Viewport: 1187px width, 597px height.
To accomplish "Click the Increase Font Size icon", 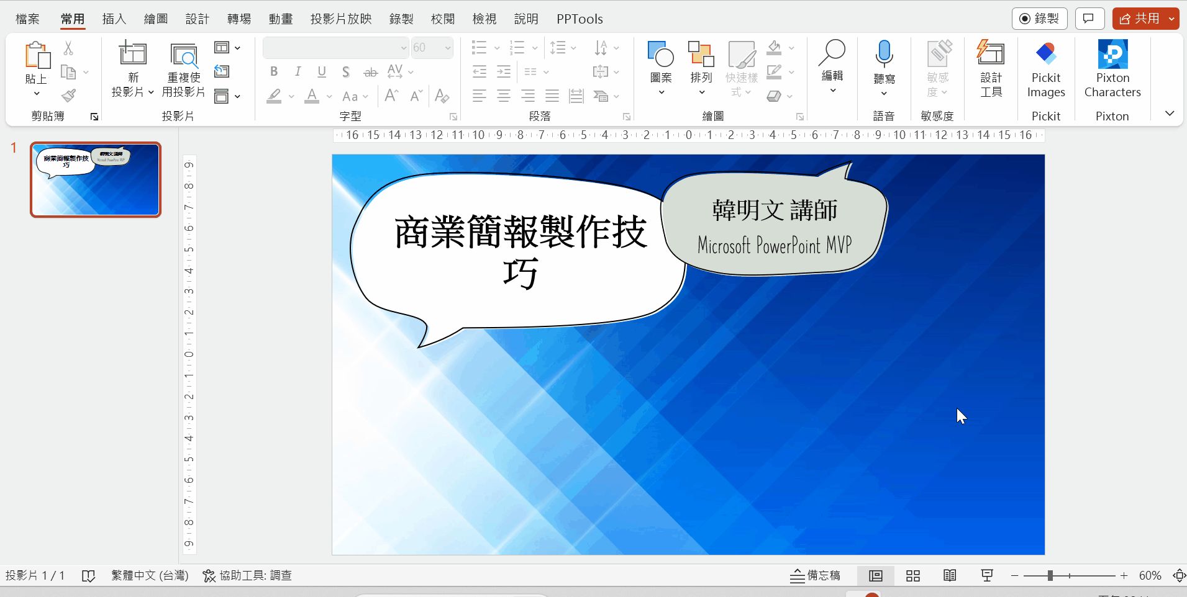I will click(391, 96).
